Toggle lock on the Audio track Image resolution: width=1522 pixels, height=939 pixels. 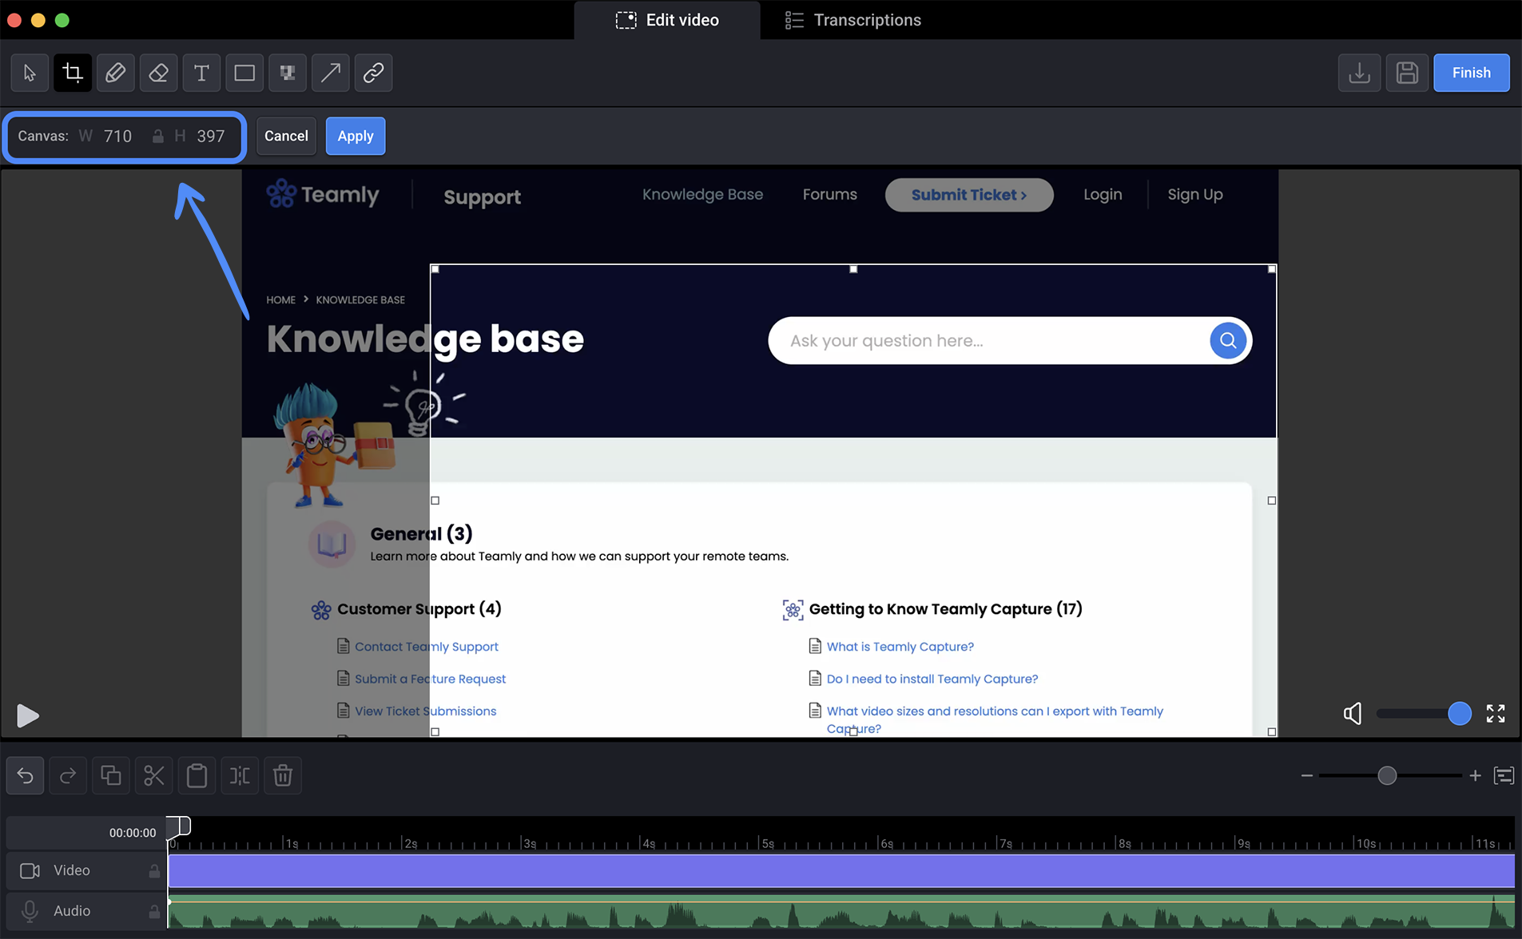[154, 911]
